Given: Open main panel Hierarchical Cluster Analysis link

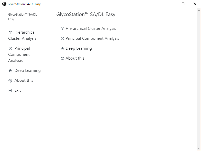Looking at the screenshot, I should 88,29.
